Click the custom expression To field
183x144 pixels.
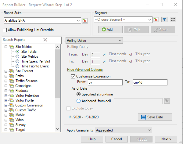click(x=150, y=82)
